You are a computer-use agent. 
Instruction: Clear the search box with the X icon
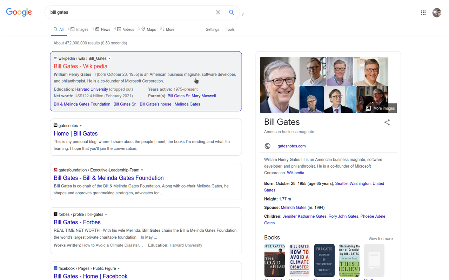click(218, 12)
